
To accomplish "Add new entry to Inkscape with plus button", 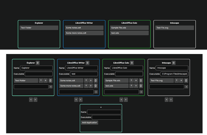I will [186, 87].
